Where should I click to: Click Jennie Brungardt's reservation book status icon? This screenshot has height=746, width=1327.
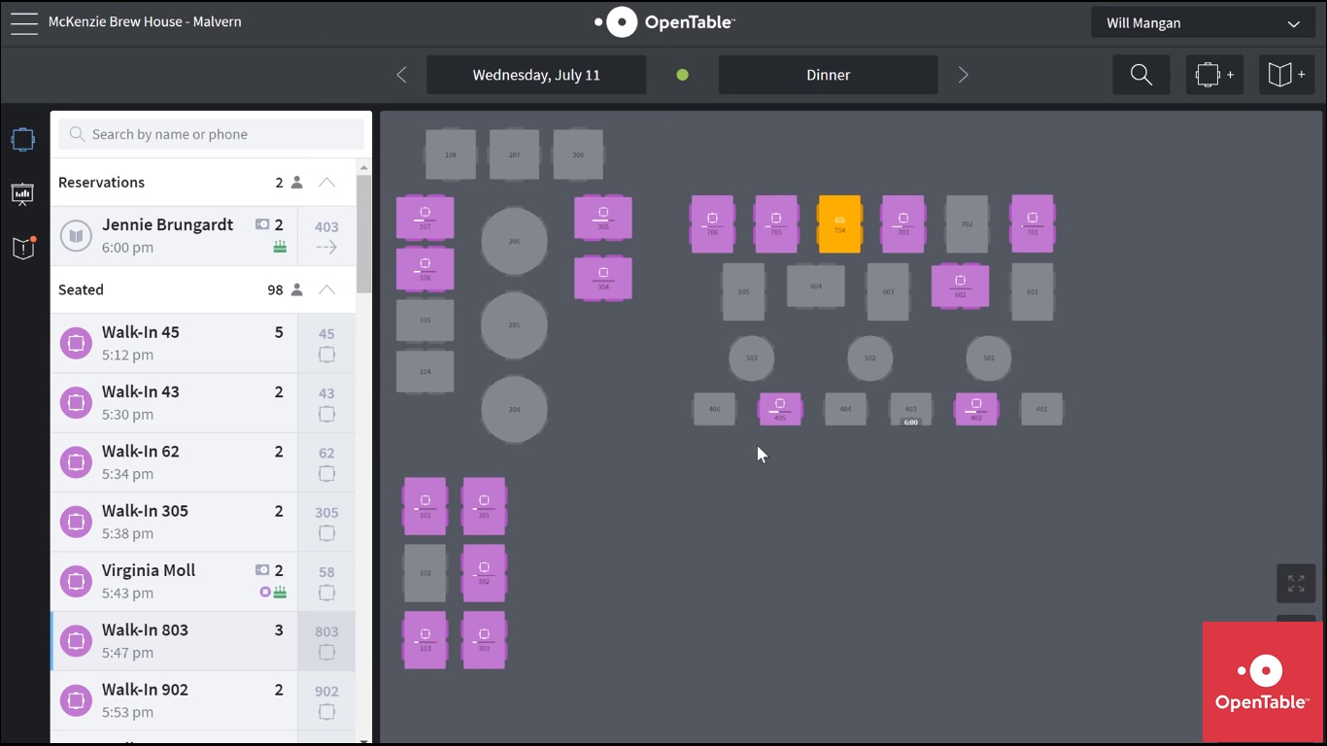pos(76,236)
